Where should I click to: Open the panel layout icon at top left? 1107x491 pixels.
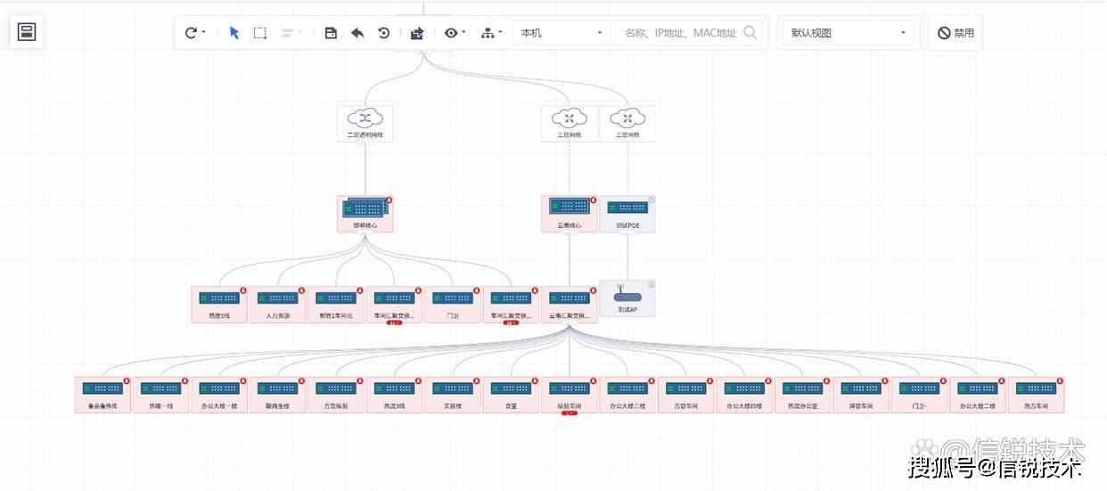click(x=27, y=33)
